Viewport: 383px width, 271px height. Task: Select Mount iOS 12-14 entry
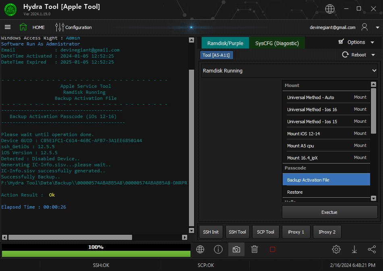pyautogui.click(x=326, y=134)
